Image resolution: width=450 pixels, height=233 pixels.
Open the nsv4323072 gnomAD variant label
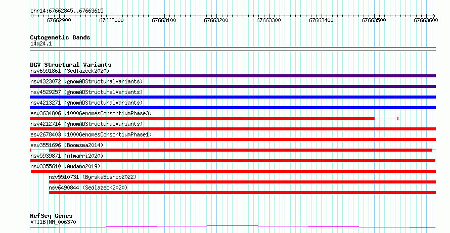pyautogui.click(x=86, y=81)
